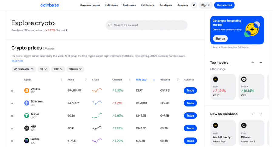Click the Solana coin icon
Viewport: 273px width, 147px height.
click(x=27, y=141)
